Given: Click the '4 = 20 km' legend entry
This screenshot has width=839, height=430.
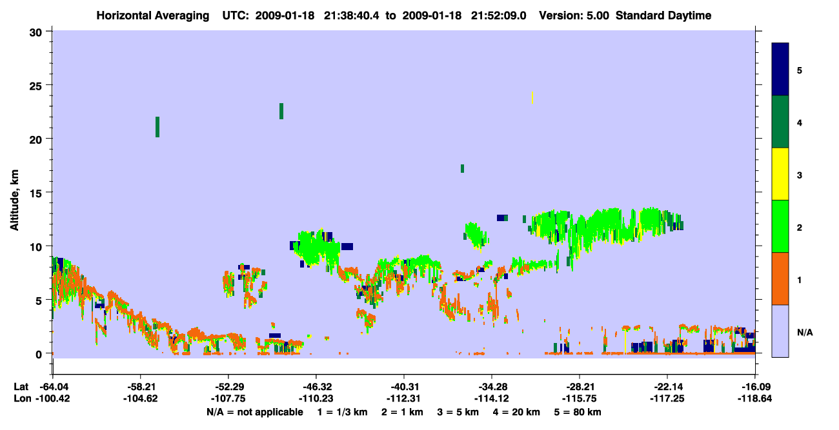Looking at the screenshot, I should [517, 412].
